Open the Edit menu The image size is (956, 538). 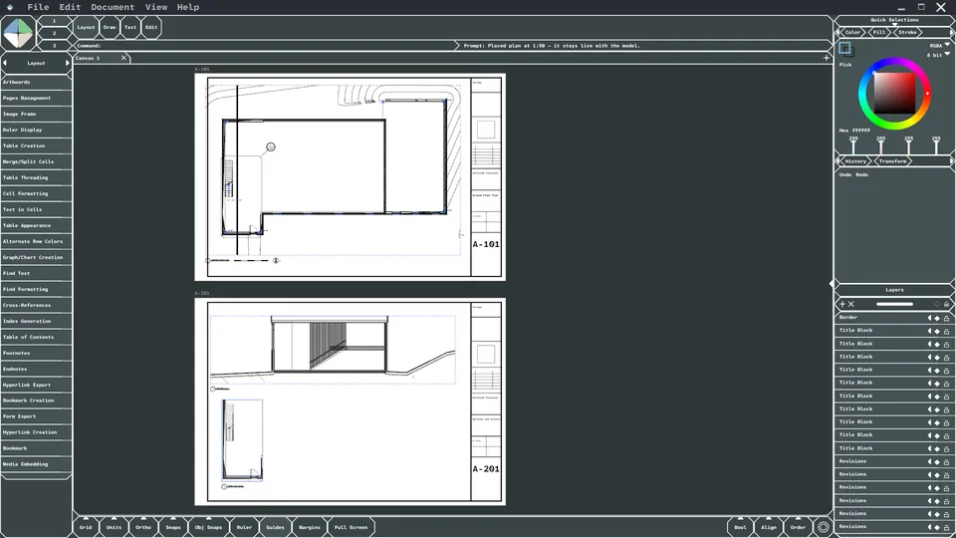[x=70, y=7]
